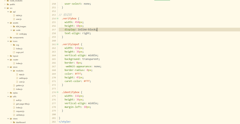Expand the public folder chevron
This screenshot has width=240, height=124.
pyautogui.click(x=5, y=4)
